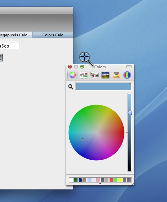
Task: Switch to the Colors Calc tab
Action: [x=53, y=35]
